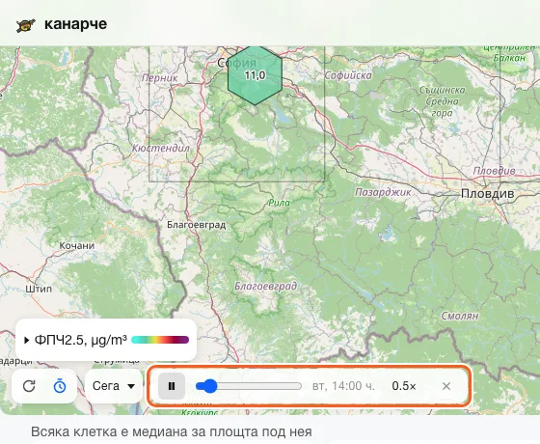Change the 0.5× playback speed

point(404,386)
